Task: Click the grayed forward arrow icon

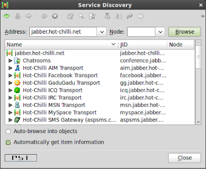Action: 28,16
